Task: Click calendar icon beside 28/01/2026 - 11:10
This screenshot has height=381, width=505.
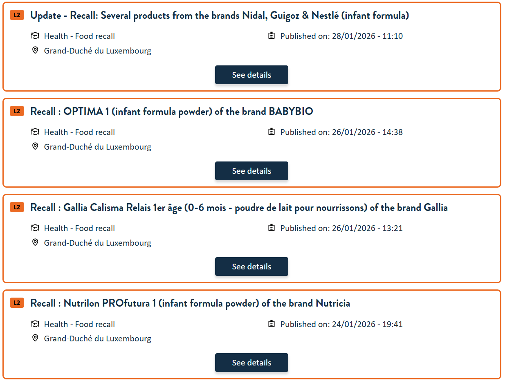Action: point(272,36)
